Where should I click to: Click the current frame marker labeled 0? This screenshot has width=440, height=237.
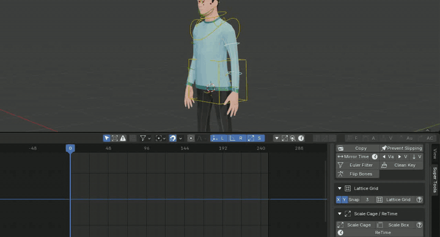point(70,148)
